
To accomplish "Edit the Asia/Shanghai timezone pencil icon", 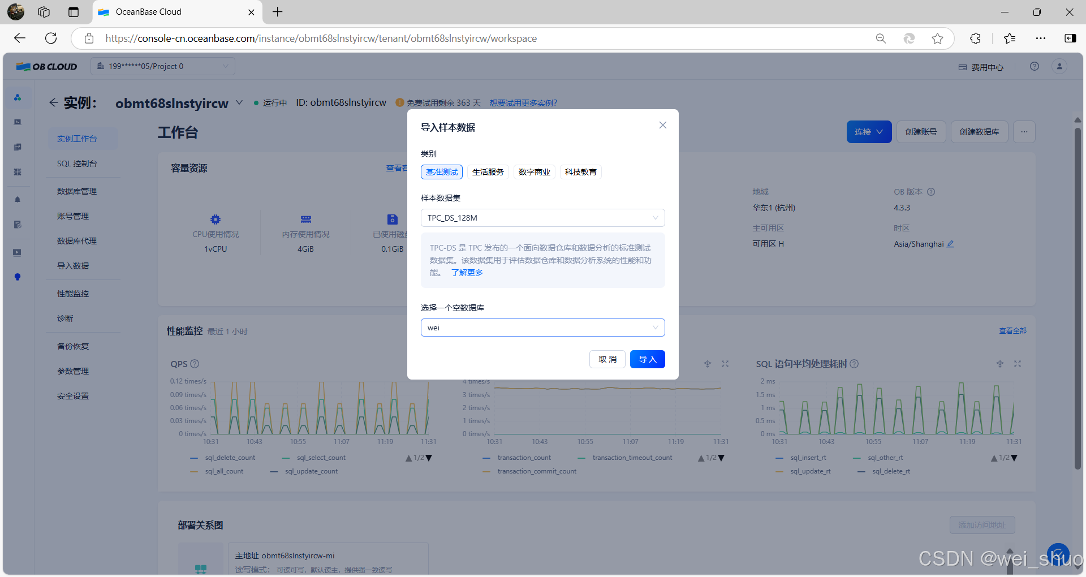I will (x=950, y=244).
